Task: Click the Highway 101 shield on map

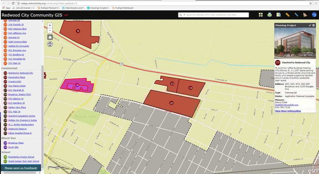Action: pos(121,64)
